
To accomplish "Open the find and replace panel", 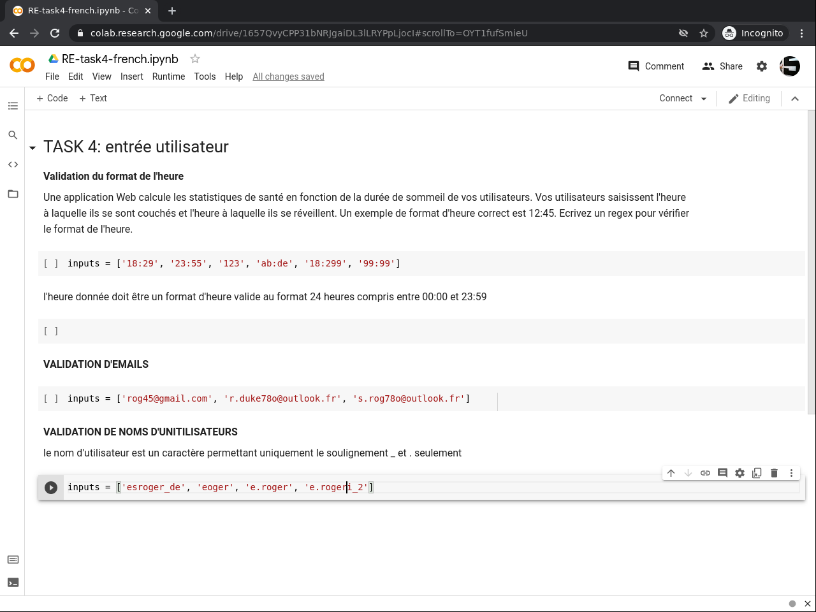I will pyautogui.click(x=13, y=135).
